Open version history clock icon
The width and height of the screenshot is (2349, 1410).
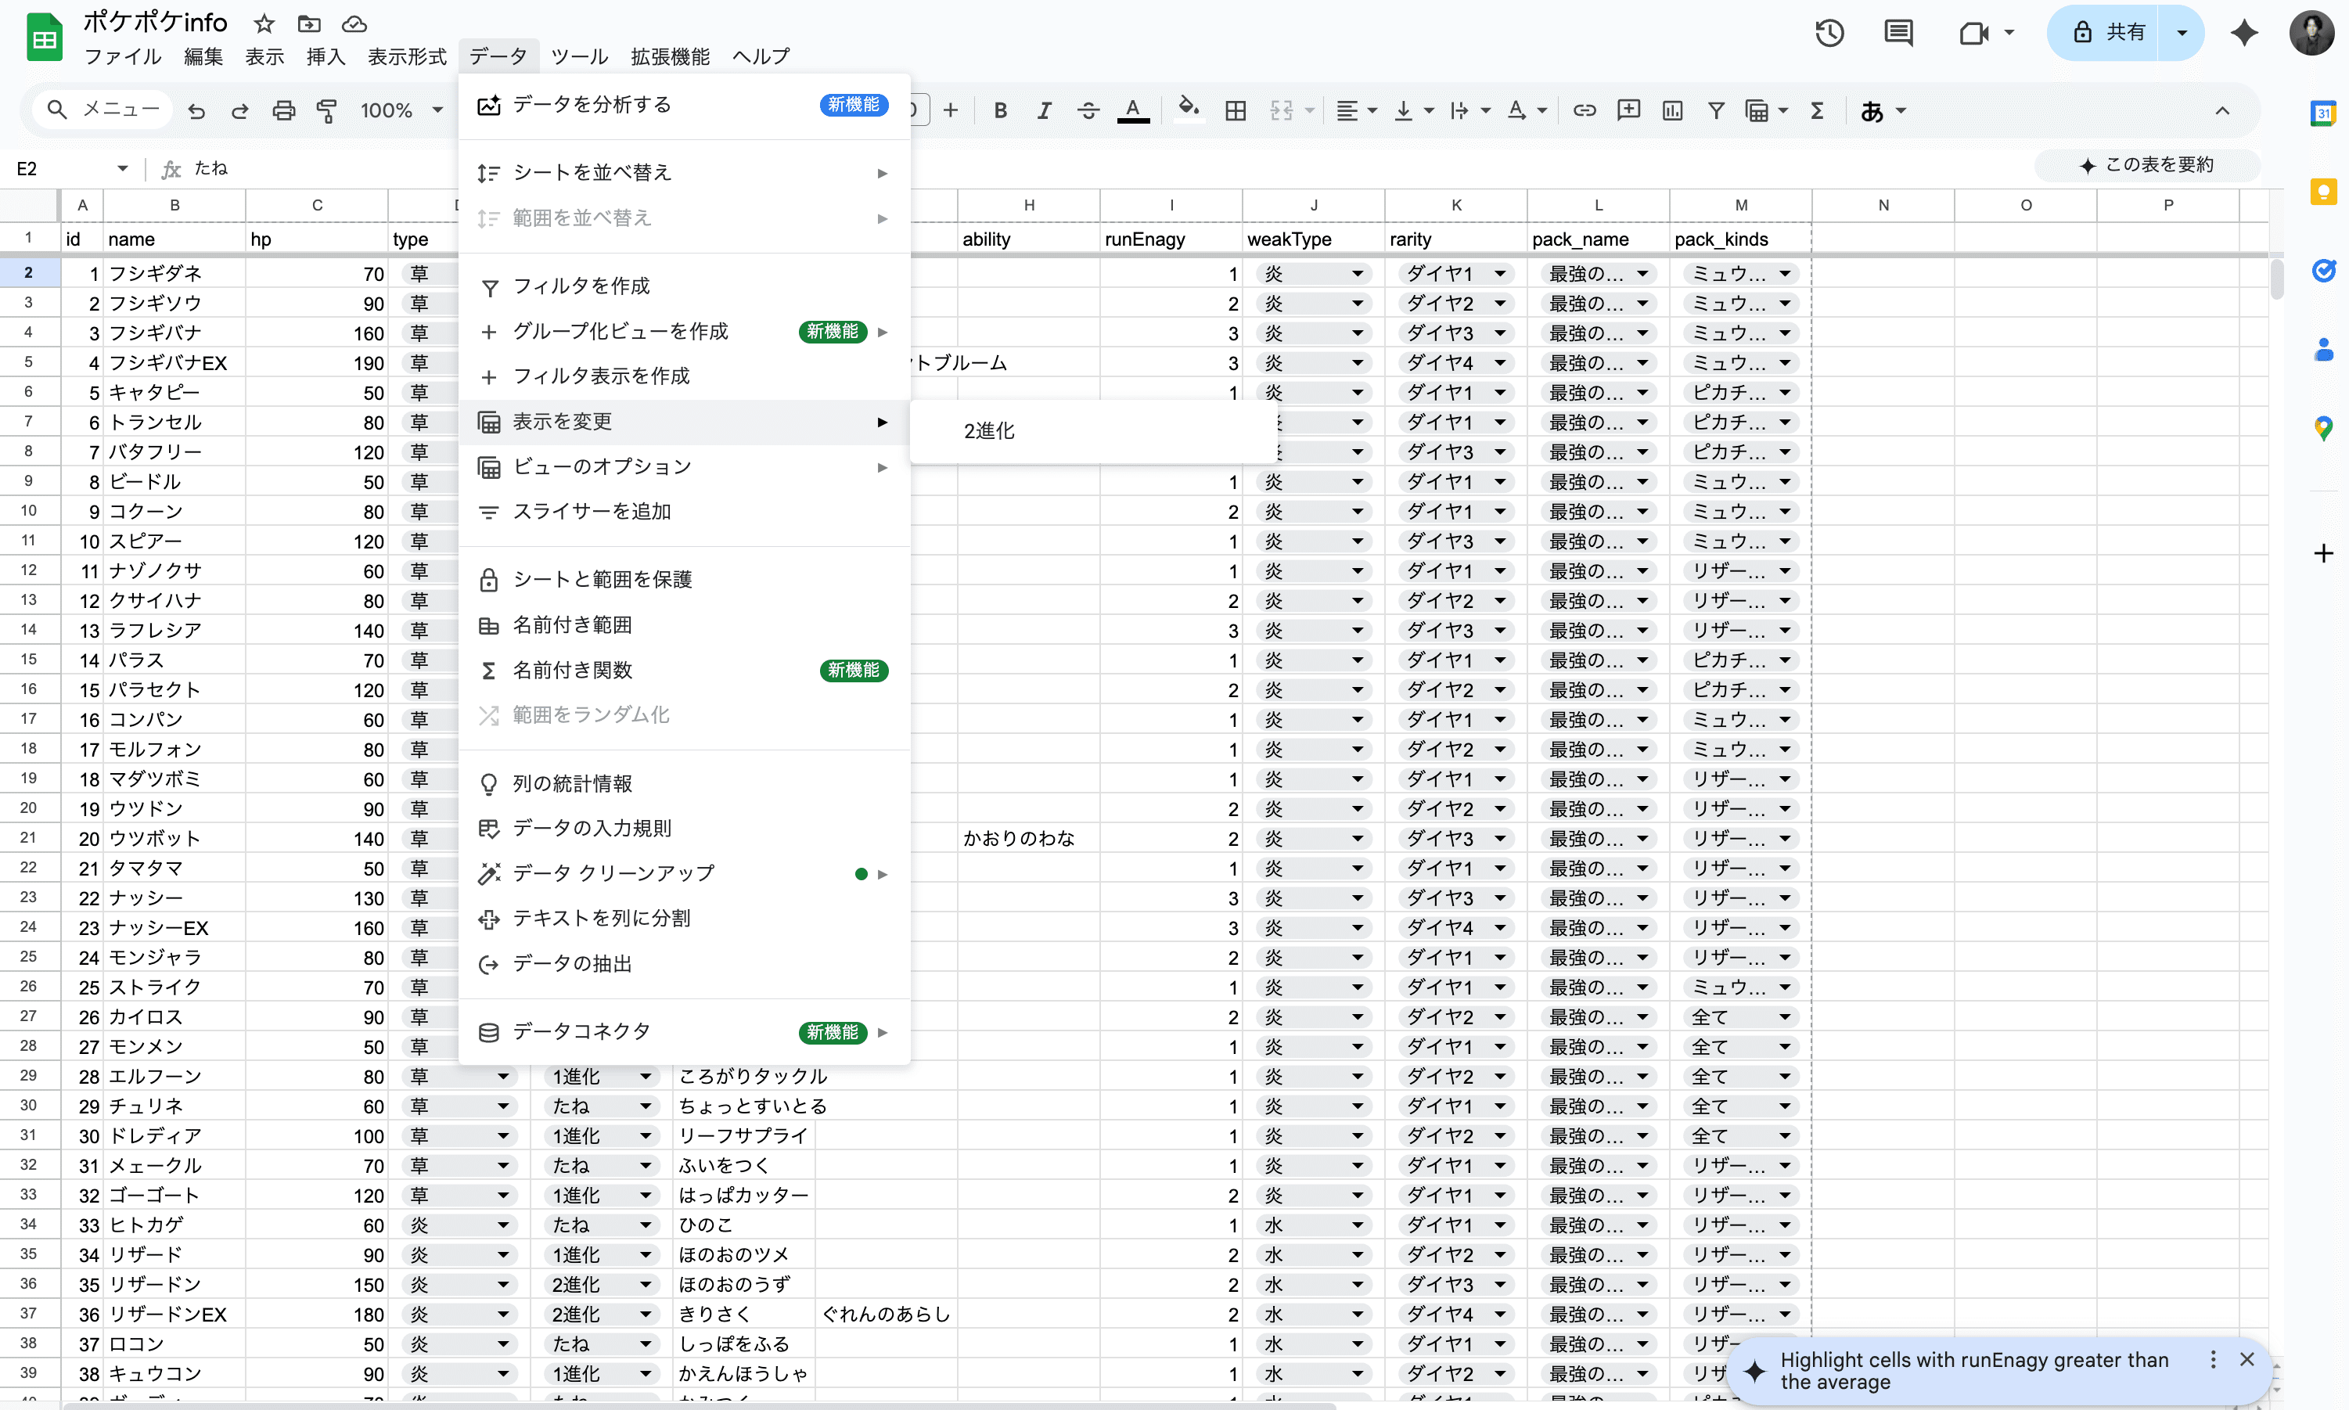1829,33
